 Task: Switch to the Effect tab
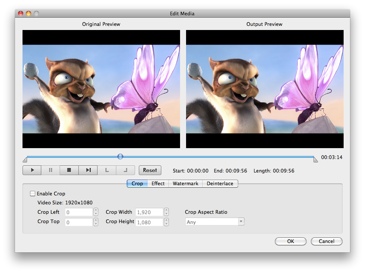tap(158, 184)
